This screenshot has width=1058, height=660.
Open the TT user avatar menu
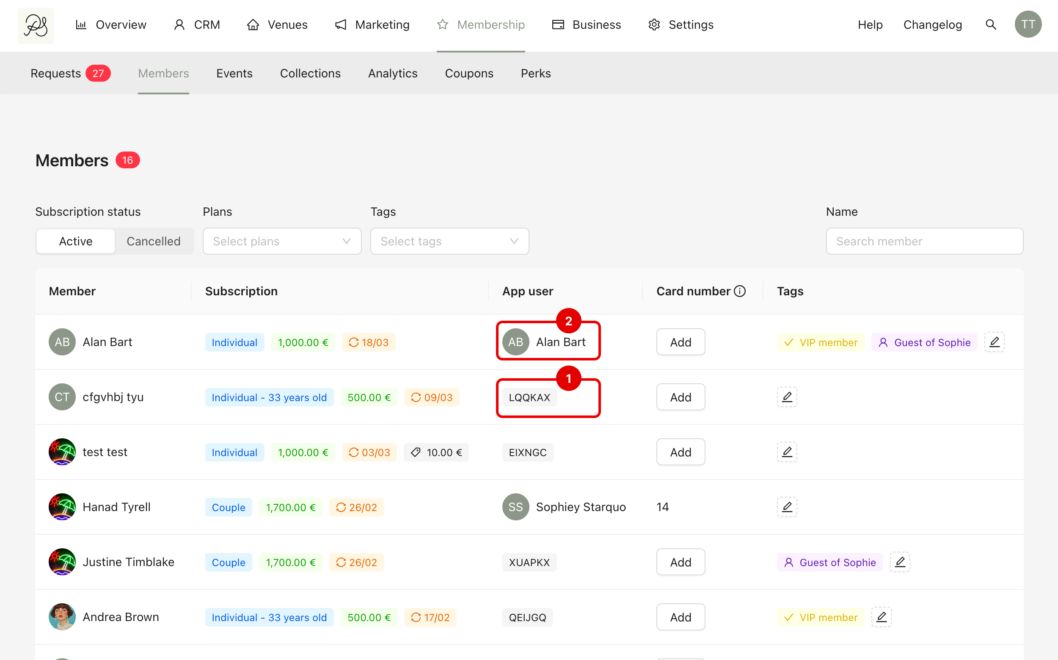(1028, 25)
